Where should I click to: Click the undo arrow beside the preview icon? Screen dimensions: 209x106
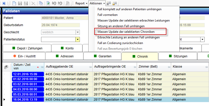coord(60,3)
